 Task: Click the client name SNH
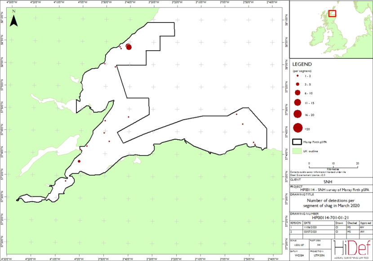[328, 182]
